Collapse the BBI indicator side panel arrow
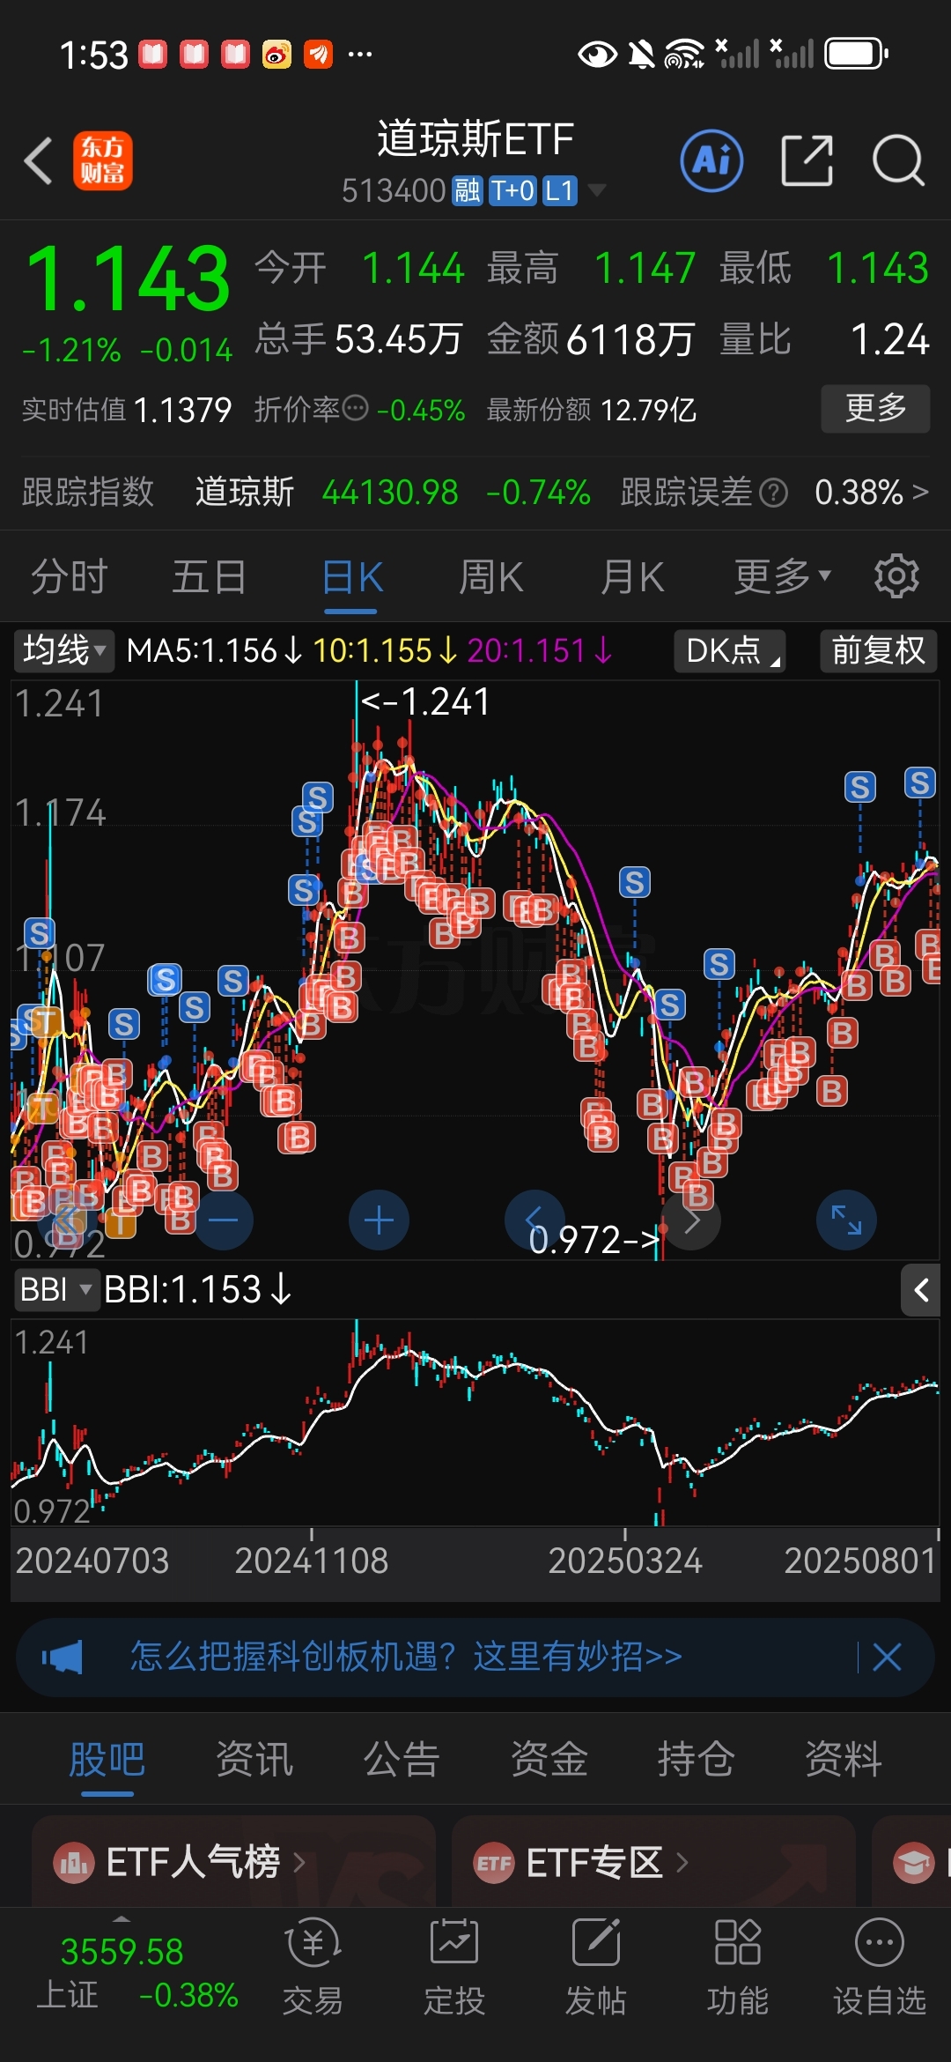The width and height of the screenshot is (951, 2062). coord(921,1290)
